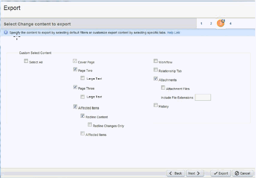
Task: Click the blue info icon in the hint bar
Action: point(6,32)
